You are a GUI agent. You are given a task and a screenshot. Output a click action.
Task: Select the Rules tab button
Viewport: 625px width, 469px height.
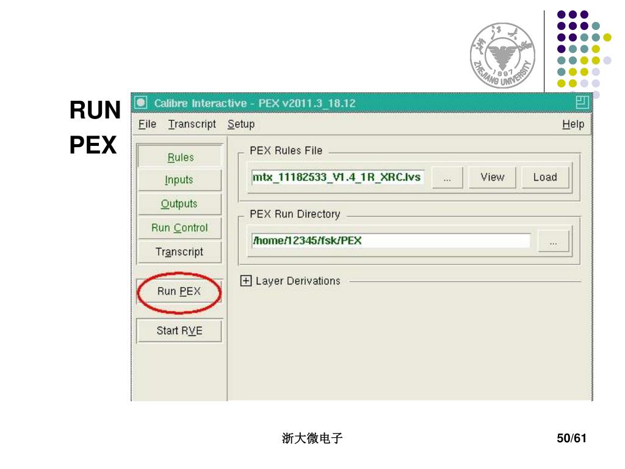coord(179,157)
